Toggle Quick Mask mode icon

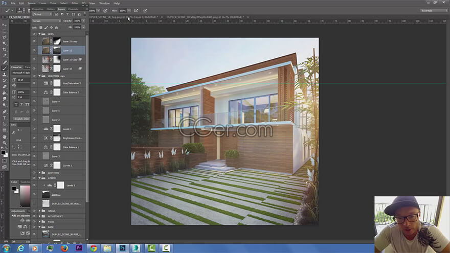[x=4, y=161]
